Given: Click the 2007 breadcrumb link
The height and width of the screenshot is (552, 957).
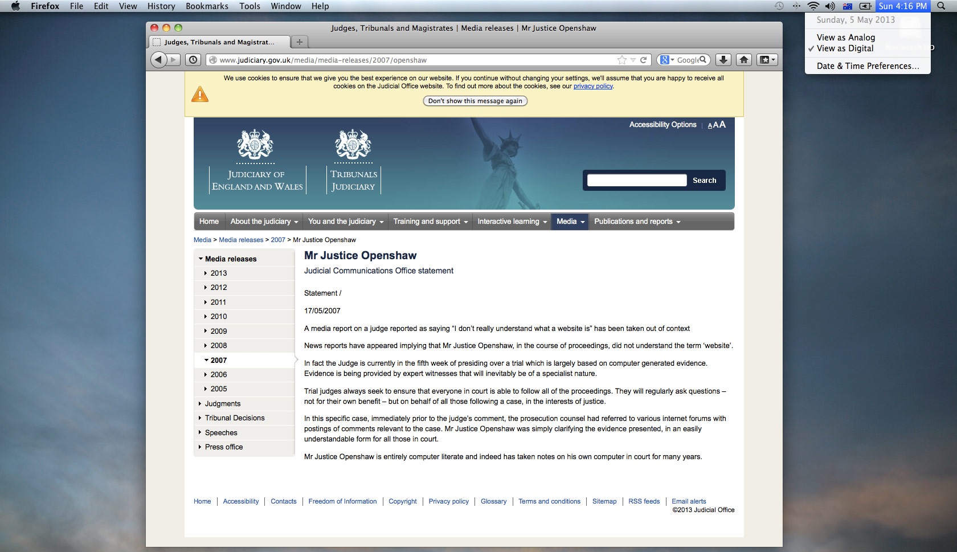Looking at the screenshot, I should tap(278, 240).
